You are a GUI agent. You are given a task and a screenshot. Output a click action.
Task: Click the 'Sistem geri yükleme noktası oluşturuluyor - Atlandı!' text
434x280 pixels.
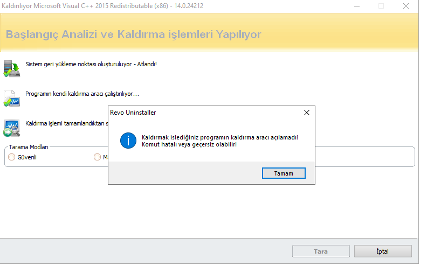click(91, 64)
